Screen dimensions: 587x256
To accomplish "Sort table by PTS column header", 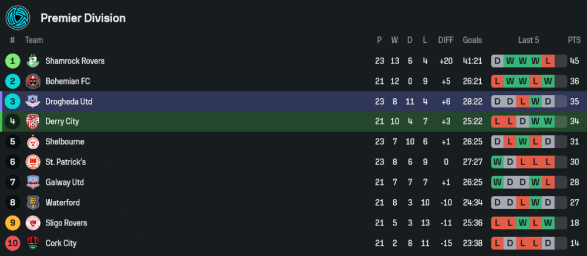I will pyautogui.click(x=573, y=40).
